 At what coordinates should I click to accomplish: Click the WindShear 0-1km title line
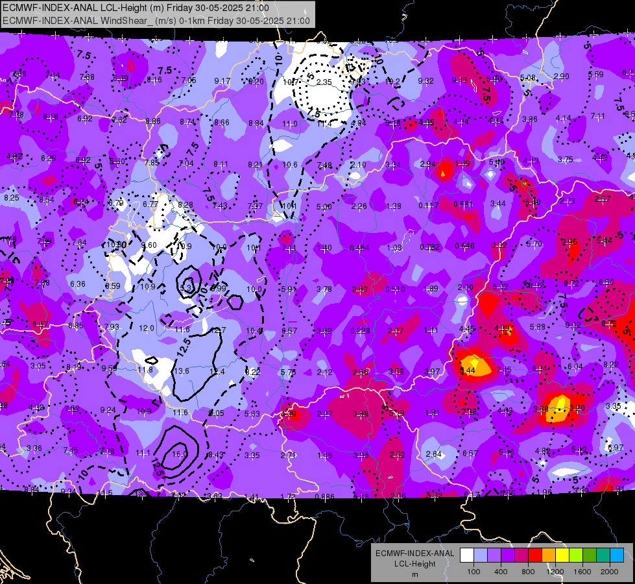156,21
